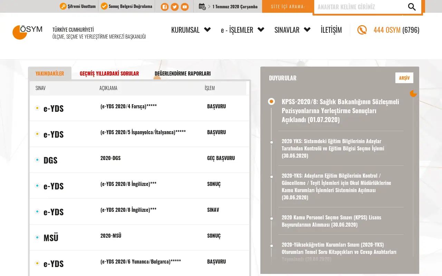Open SONUÇ for 2020-MSÜ
Image resolution: width=442 pixels, height=276 pixels.
pyautogui.click(x=214, y=236)
